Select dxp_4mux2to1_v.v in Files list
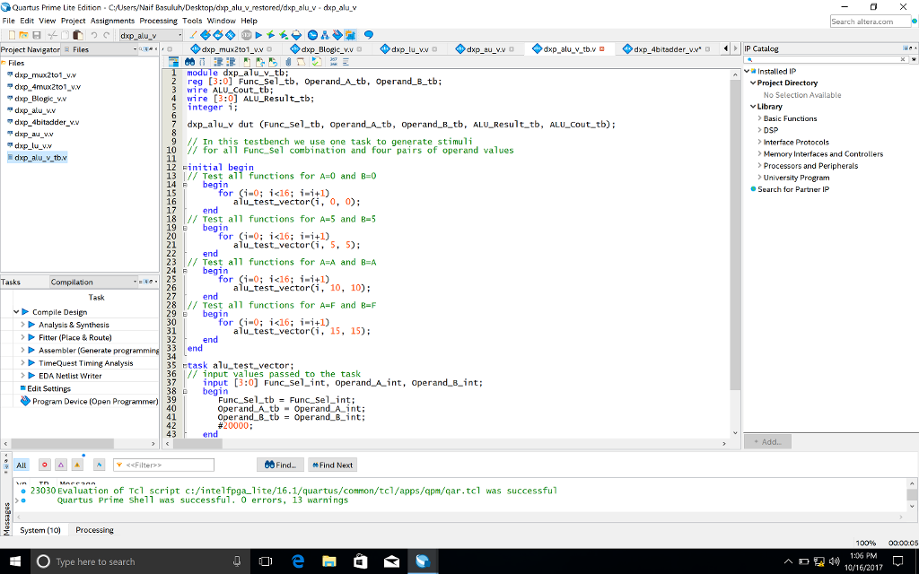 pyautogui.click(x=48, y=87)
